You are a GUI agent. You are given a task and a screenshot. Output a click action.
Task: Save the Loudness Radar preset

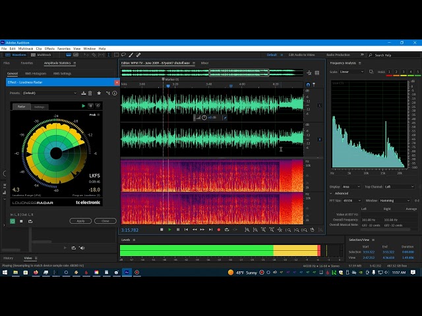coord(84,93)
